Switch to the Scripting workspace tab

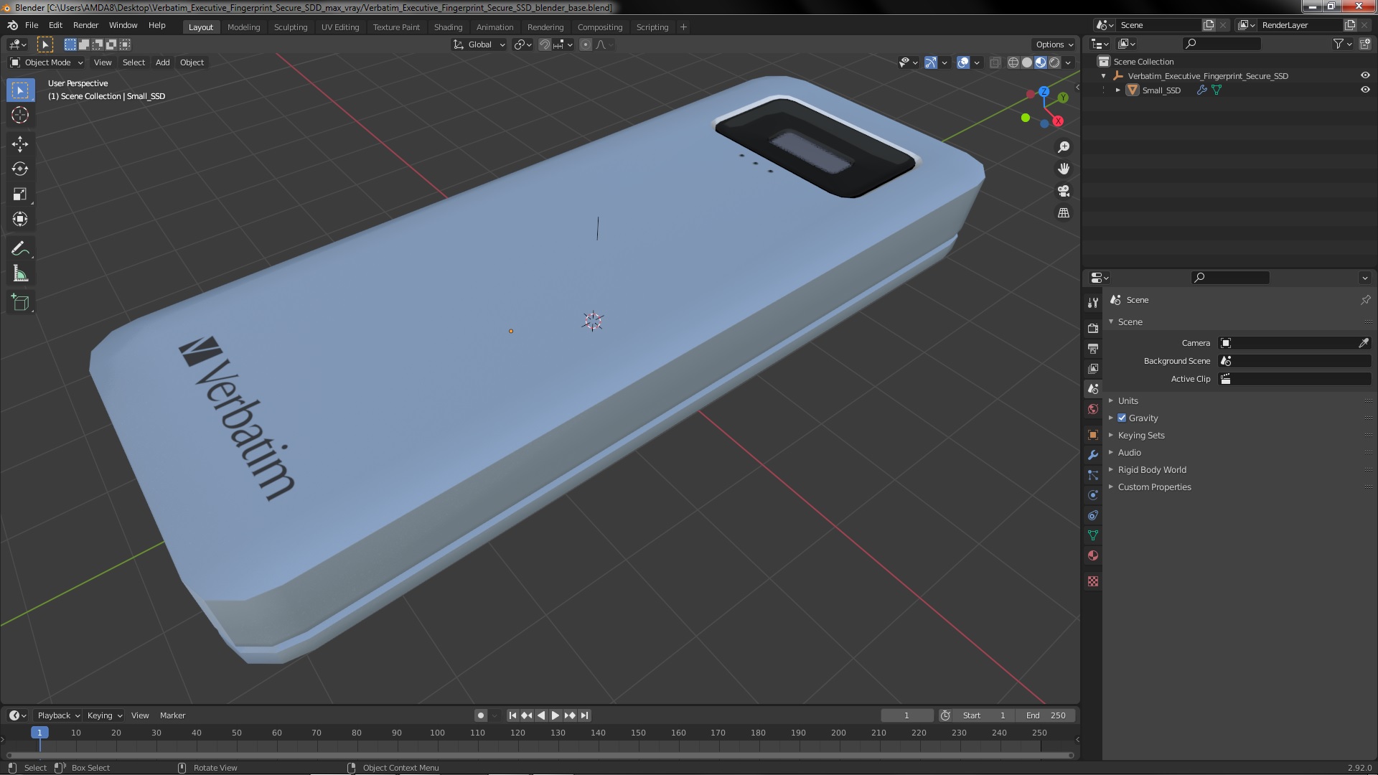click(652, 27)
